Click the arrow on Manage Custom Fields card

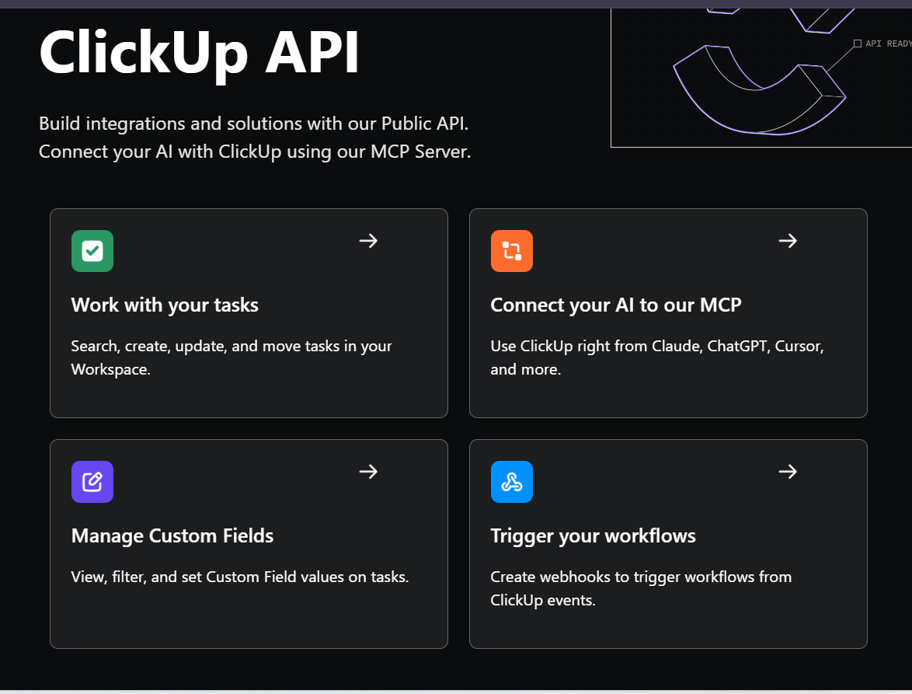pos(367,472)
